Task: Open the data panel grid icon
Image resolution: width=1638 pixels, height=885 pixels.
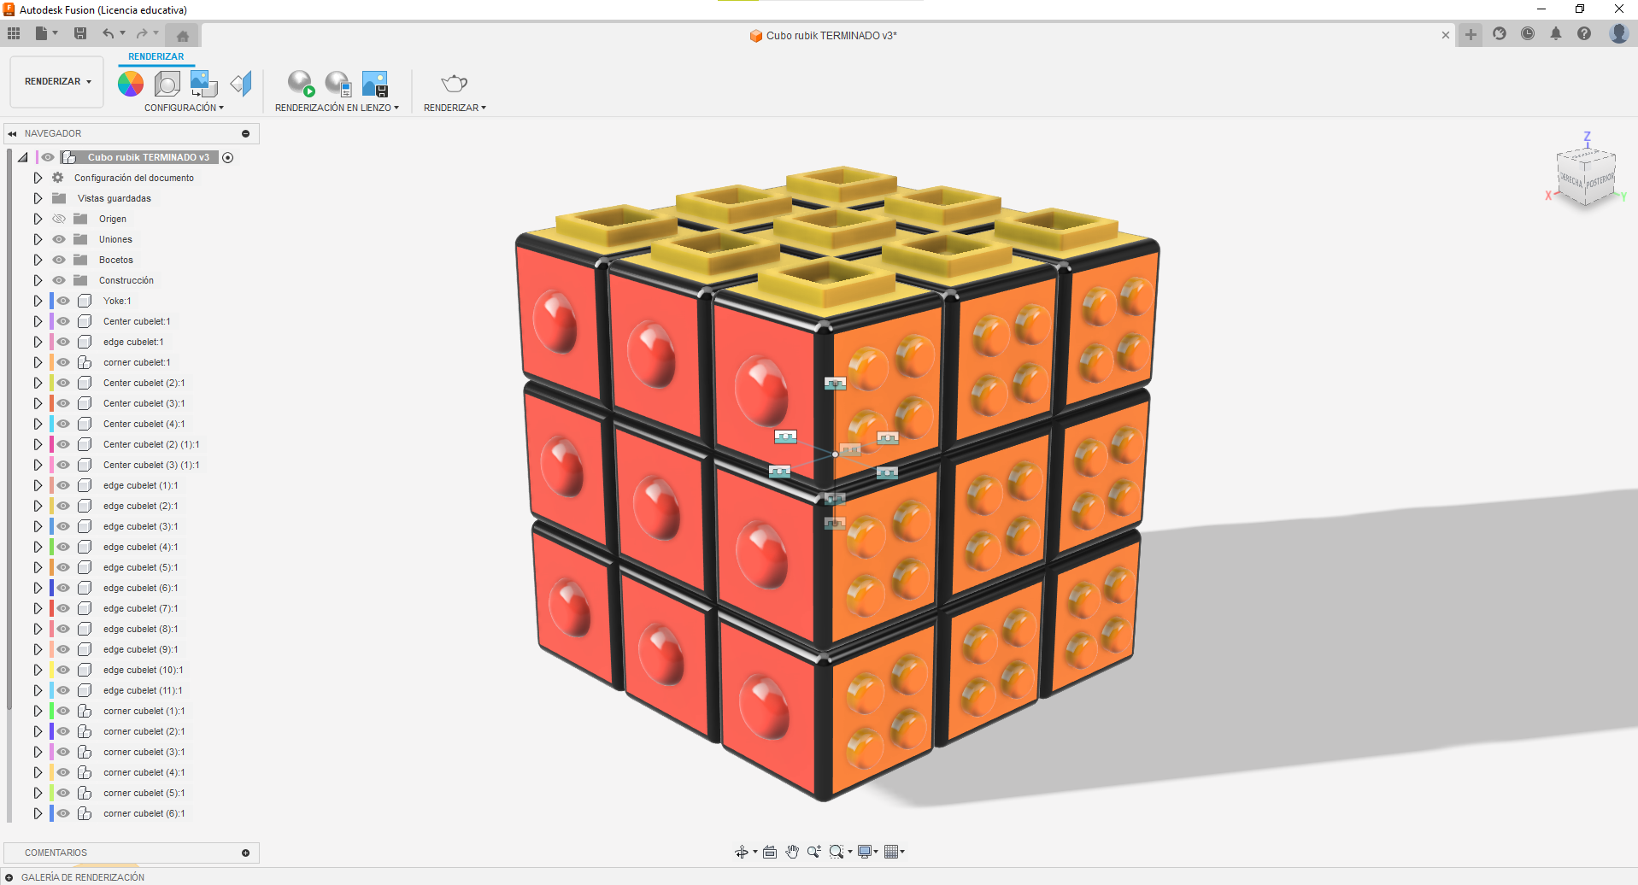Action: pos(14,33)
